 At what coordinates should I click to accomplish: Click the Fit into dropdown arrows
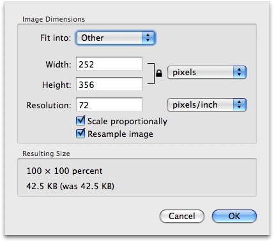pos(148,38)
